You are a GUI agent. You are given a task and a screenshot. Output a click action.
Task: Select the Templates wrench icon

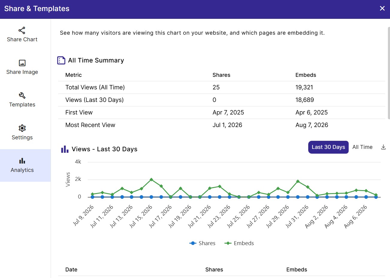tap(22, 95)
